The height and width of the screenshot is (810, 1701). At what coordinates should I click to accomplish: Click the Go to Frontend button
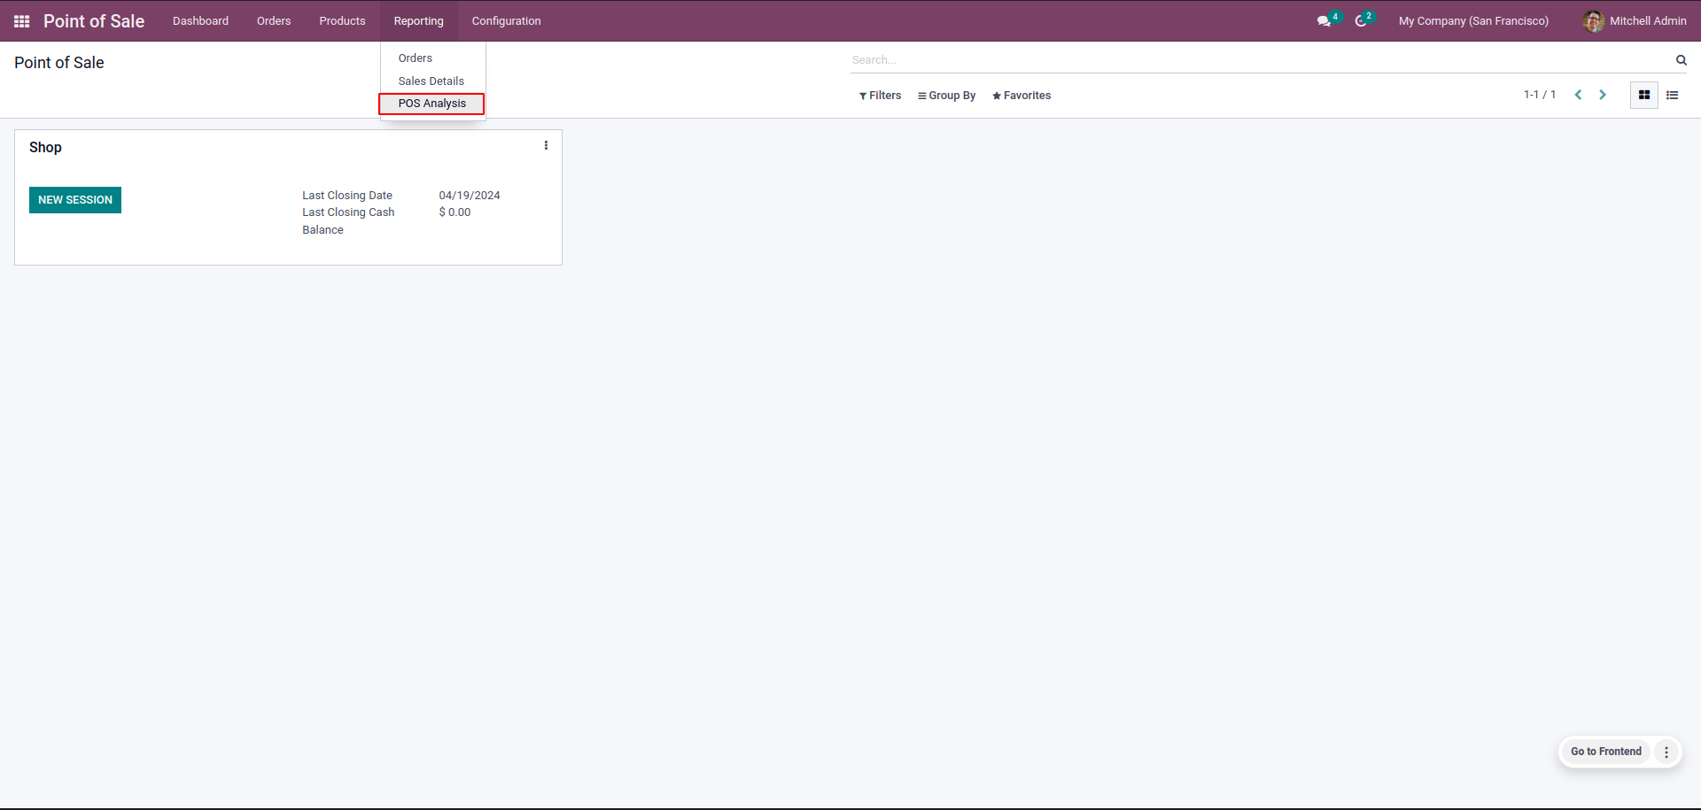1605,752
